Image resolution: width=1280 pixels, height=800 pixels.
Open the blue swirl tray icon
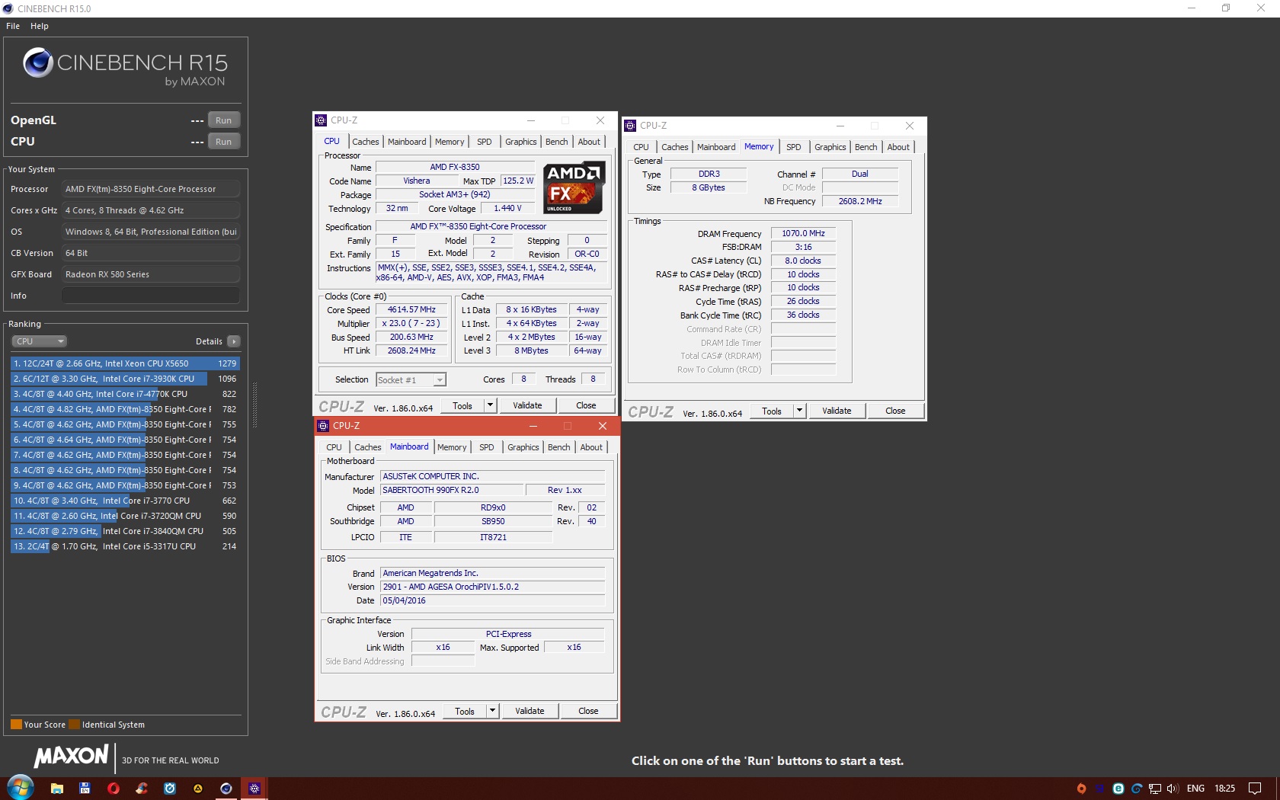point(1137,789)
